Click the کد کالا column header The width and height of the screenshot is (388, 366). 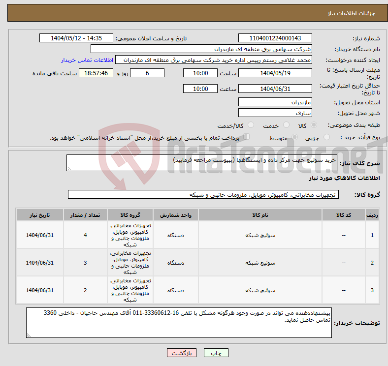coord(344,215)
